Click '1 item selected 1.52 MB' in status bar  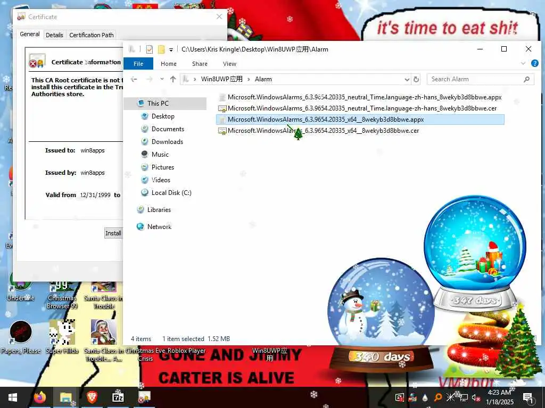pos(196,339)
